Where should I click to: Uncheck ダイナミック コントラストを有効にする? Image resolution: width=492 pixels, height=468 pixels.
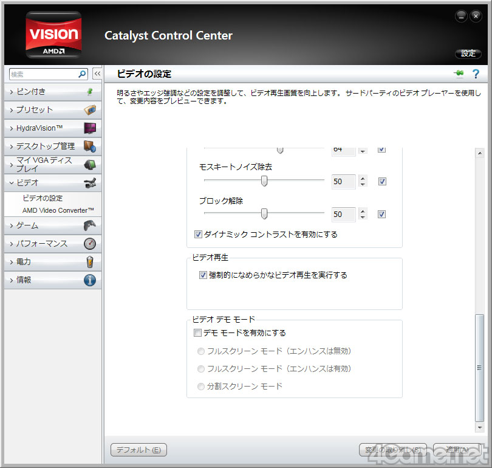pos(198,234)
